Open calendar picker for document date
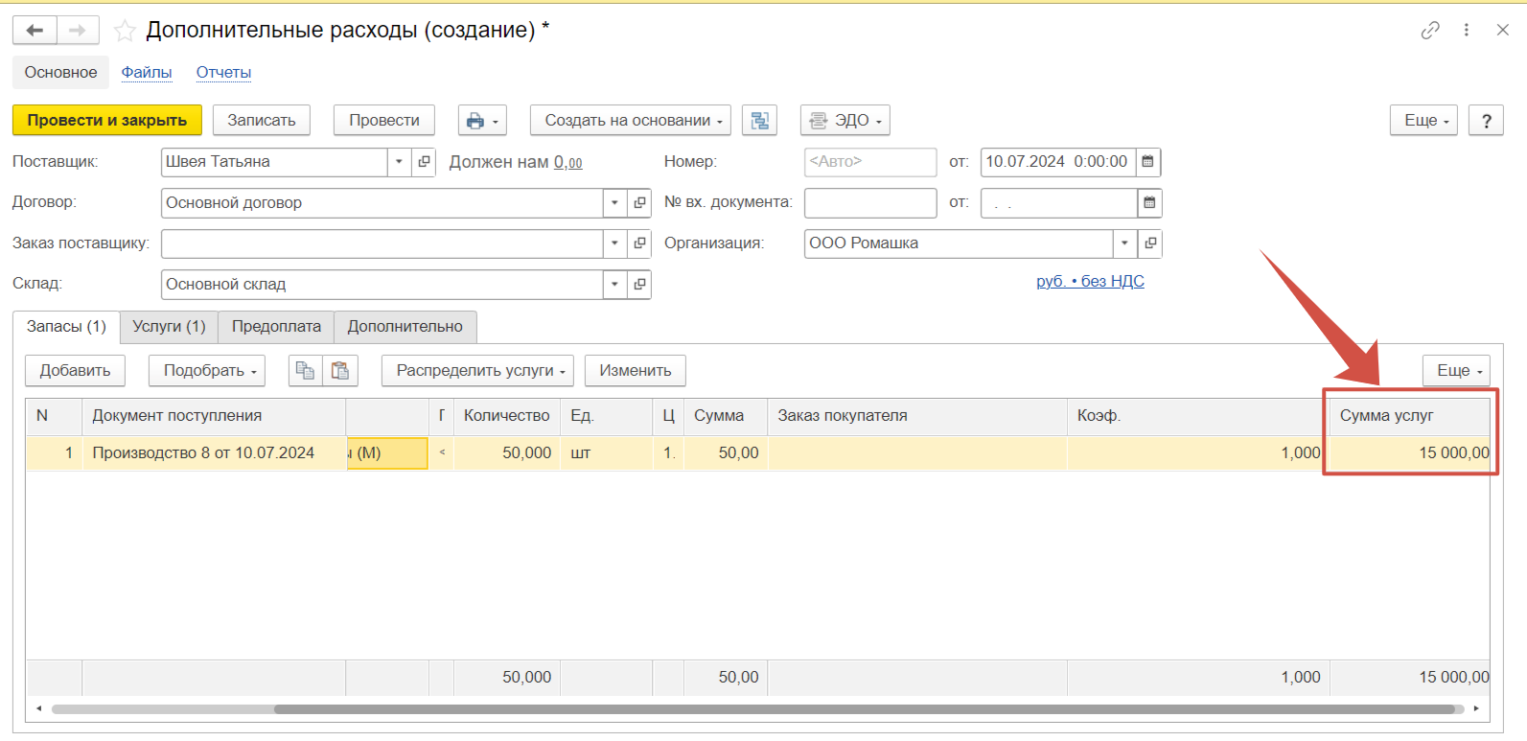 [1148, 162]
